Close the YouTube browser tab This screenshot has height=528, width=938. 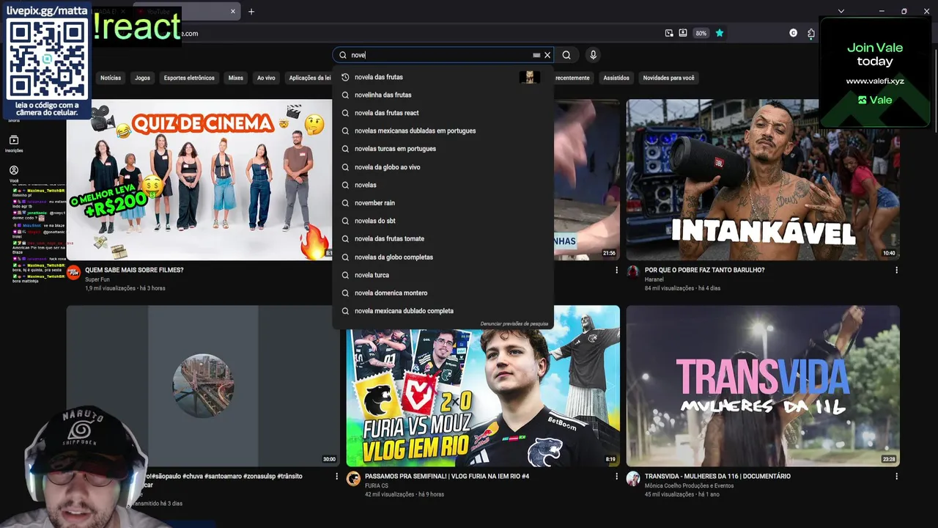click(233, 11)
